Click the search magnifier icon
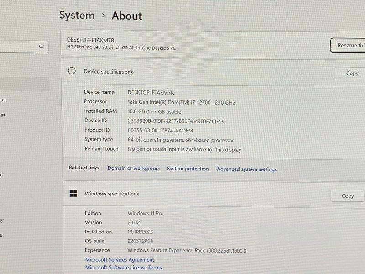This screenshot has height=274, width=365. pyautogui.click(x=41, y=47)
